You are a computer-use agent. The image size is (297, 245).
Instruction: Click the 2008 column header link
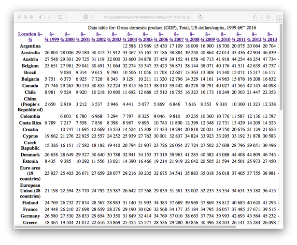pyautogui.click(x=192, y=39)
